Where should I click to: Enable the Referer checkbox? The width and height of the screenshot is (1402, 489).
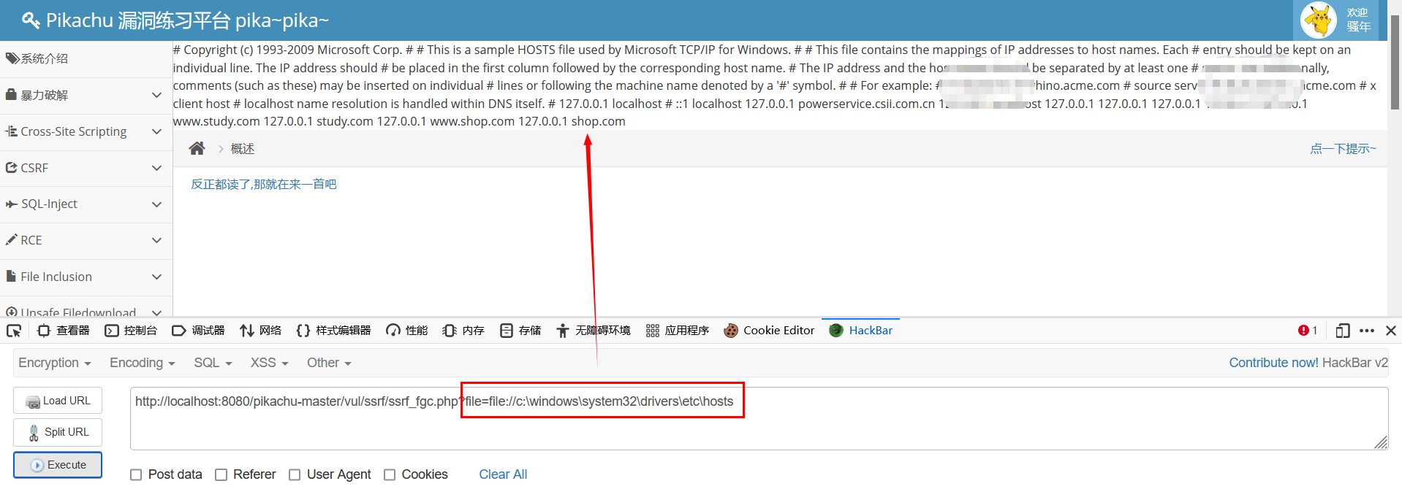[x=221, y=475]
